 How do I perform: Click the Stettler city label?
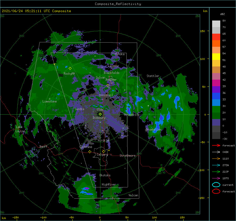tap(153, 76)
